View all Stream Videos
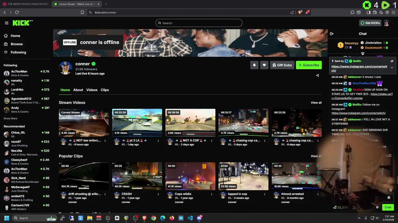Image resolution: width=398 pixels, height=223 pixels. coord(316,103)
